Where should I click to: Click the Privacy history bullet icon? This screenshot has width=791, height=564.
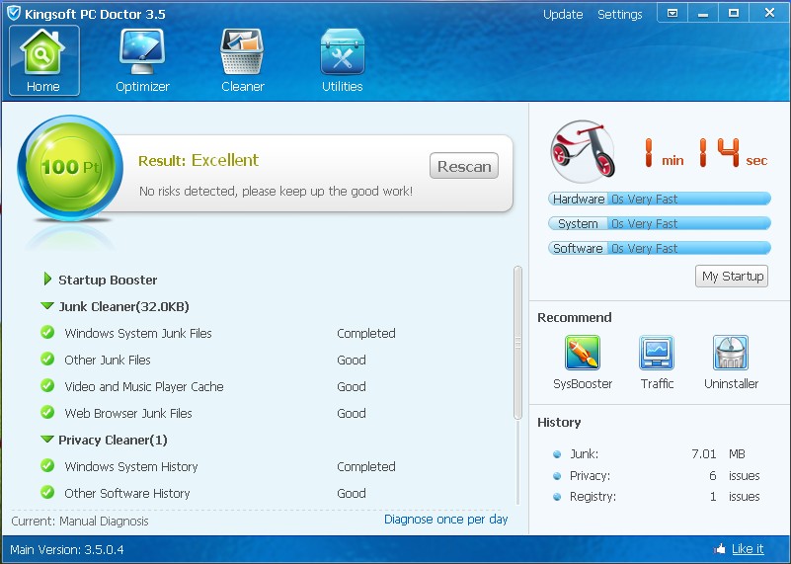point(557,476)
